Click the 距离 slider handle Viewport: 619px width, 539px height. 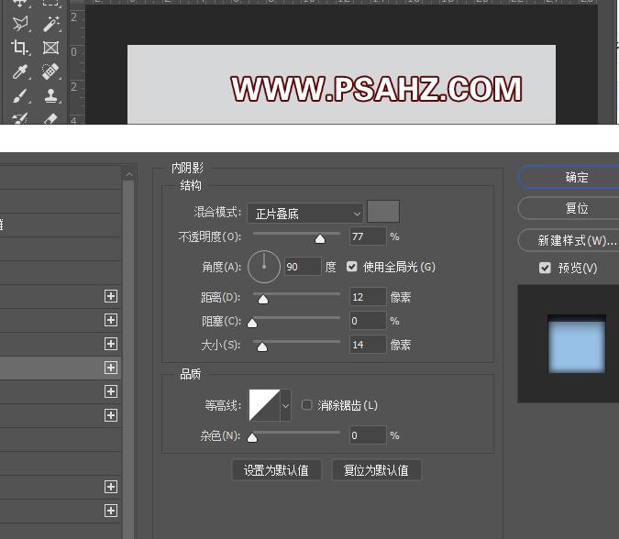click(x=263, y=300)
